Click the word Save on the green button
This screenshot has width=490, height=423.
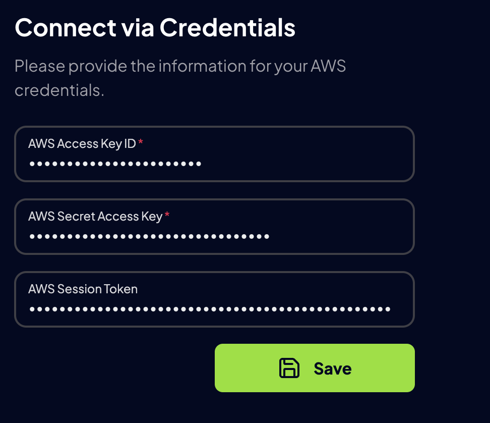coord(333,368)
